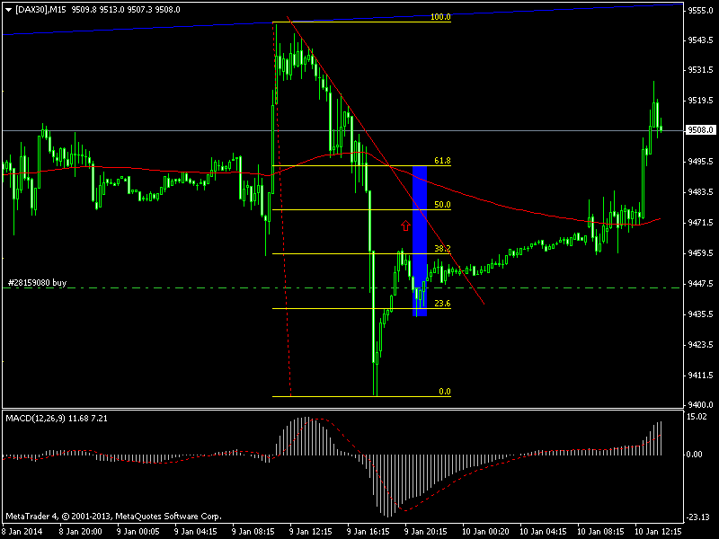Click the 9400.0 price on the scale
The width and height of the screenshot is (719, 539).
point(699,405)
